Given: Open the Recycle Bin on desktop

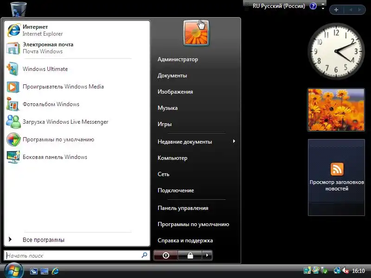Looking at the screenshot, I should (x=19, y=9).
